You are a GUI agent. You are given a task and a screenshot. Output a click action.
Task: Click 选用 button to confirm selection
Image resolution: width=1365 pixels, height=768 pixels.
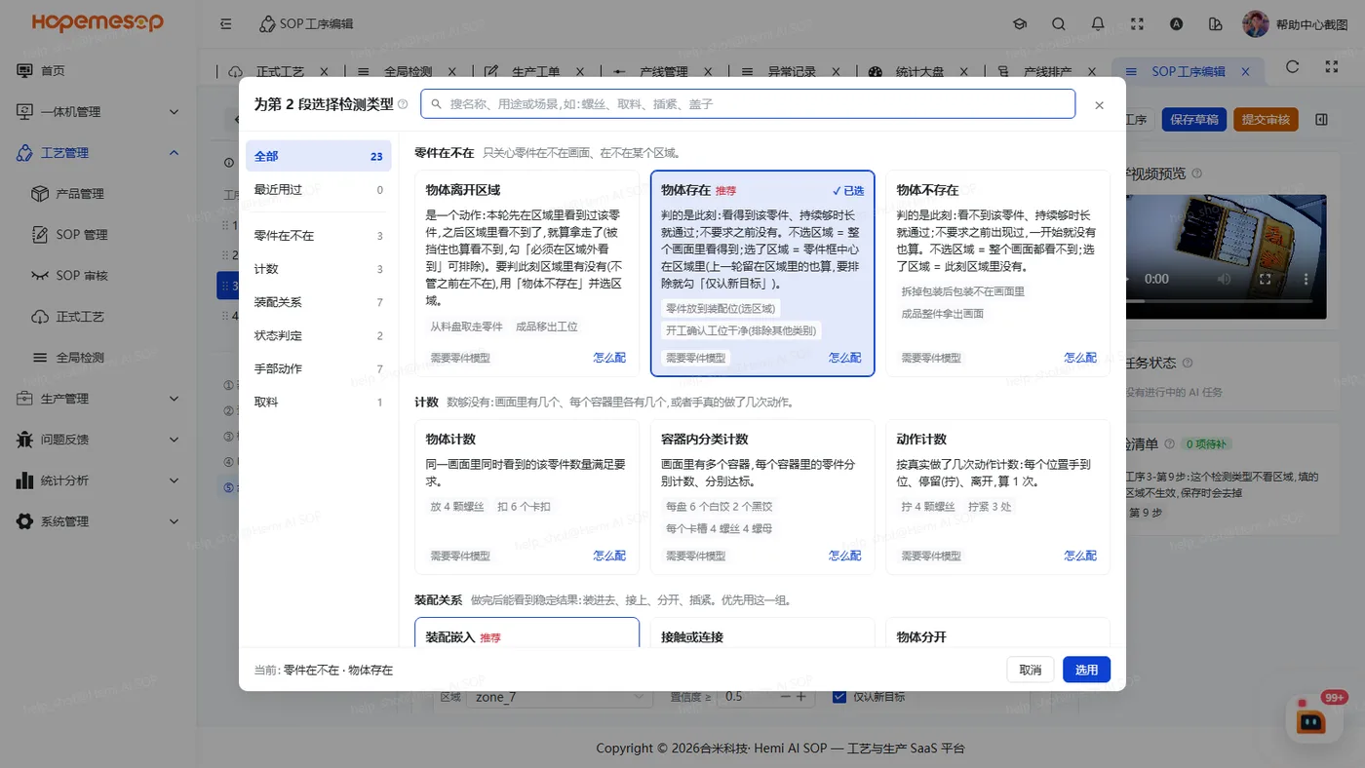click(1086, 670)
